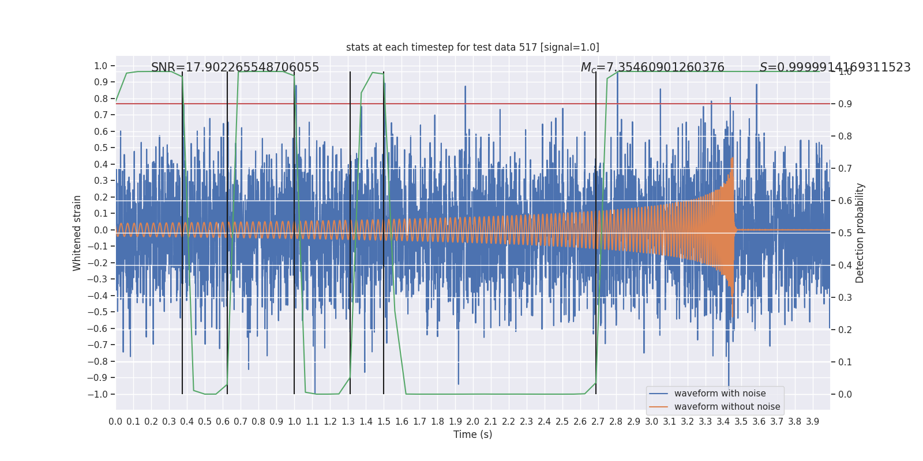The image size is (923, 461).
Task: Click the 0.0 tick on the detection probability axis
Action: tap(845, 395)
